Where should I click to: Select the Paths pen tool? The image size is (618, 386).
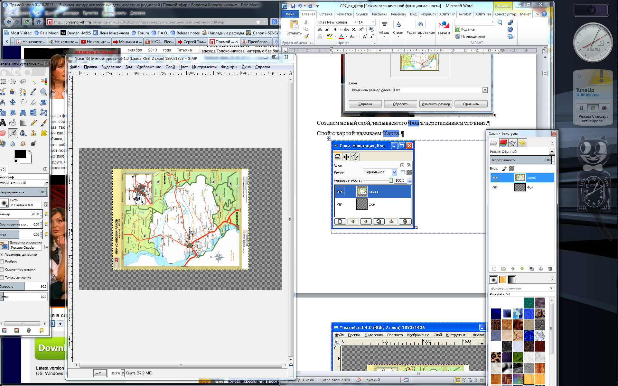point(23,92)
